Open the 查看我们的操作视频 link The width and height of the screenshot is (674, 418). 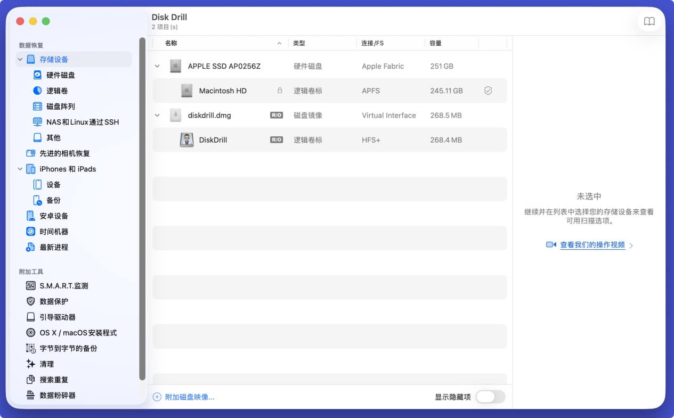coord(592,245)
